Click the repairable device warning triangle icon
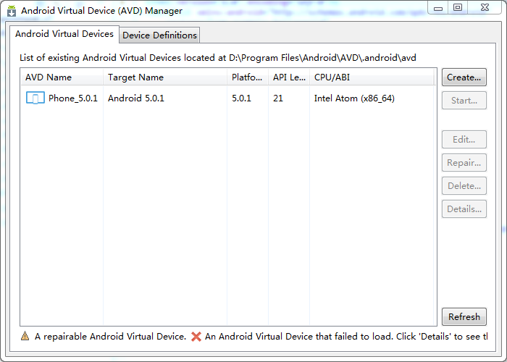 (x=25, y=336)
